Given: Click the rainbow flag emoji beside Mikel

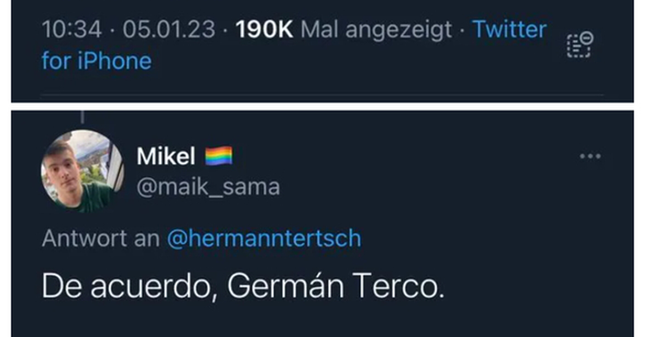Looking at the screenshot, I should (x=219, y=156).
